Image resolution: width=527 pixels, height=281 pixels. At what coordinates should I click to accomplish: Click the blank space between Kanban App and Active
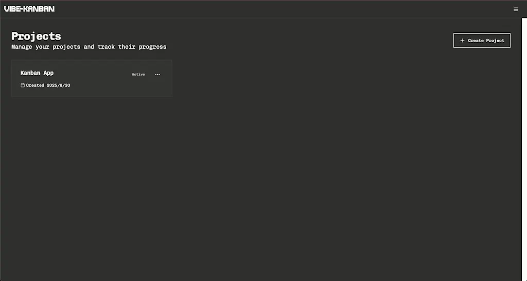tap(92, 73)
